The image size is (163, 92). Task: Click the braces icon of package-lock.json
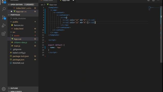tap(11, 56)
